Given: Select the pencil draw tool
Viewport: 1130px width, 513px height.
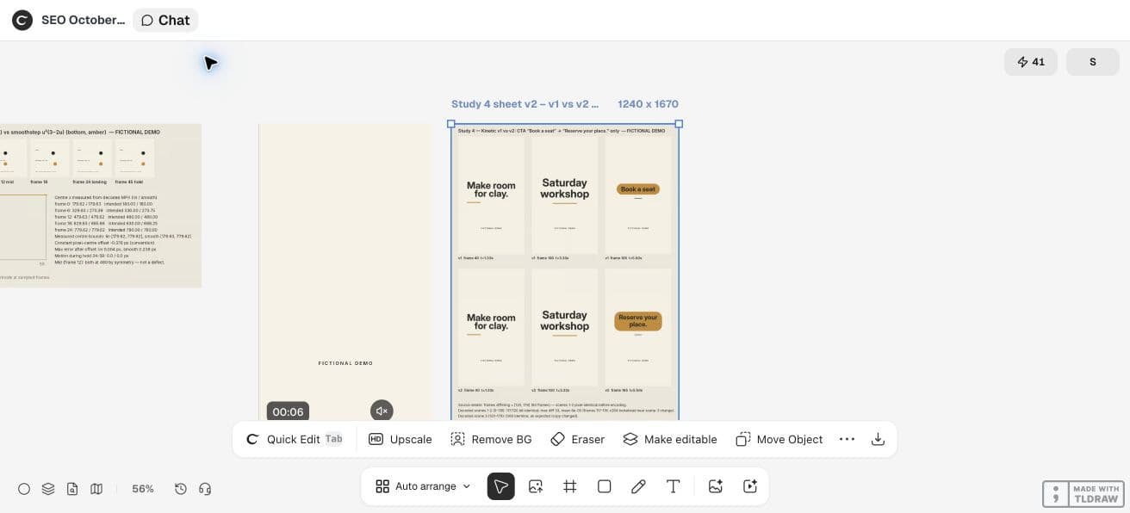Looking at the screenshot, I should tap(638, 486).
